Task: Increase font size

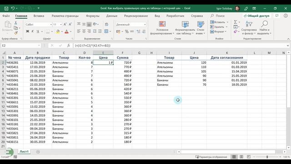Action: pyautogui.click(x=65, y=24)
